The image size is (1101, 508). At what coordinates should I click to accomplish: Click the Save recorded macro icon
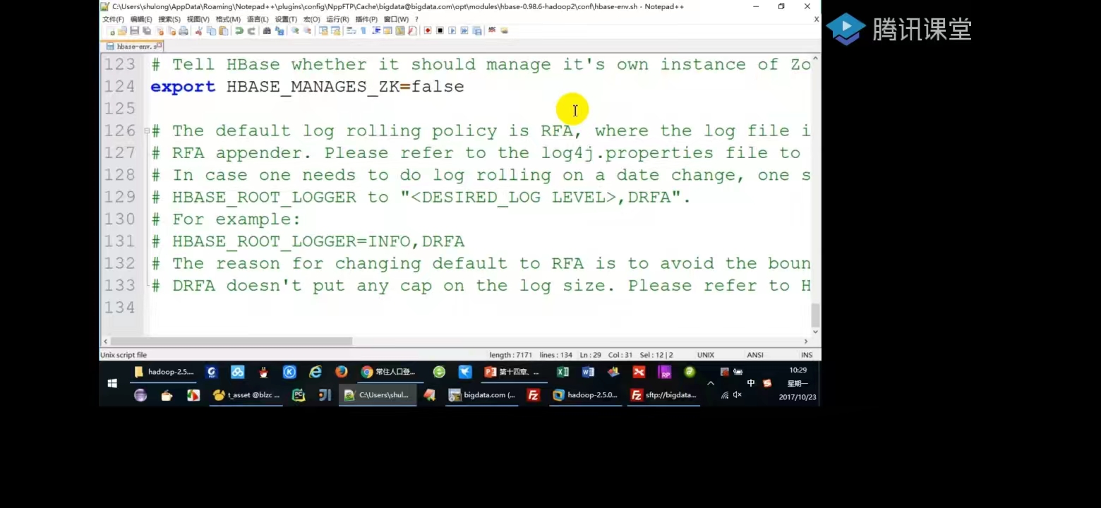click(476, 30)
